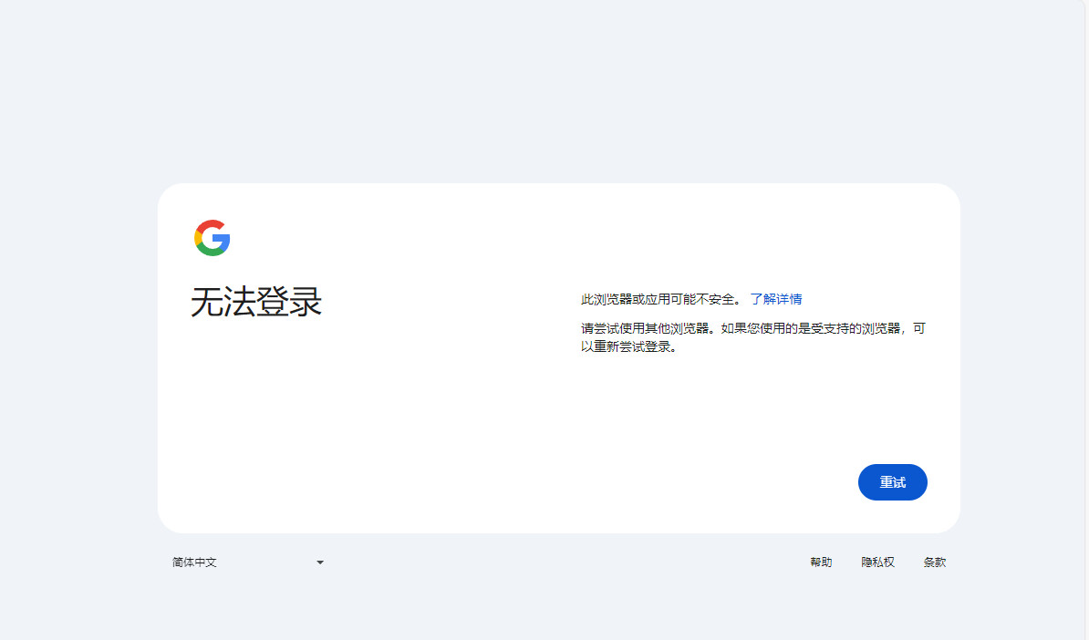Click the 无法登录 heading

tap(256, 303)
